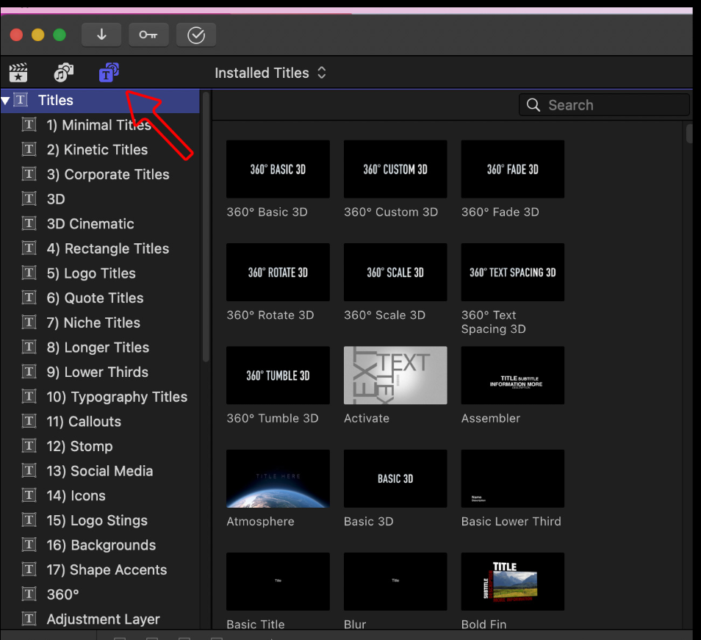The image size is (701, 640).
Task: Select the Blur title thumbnail
Action: 395,581
